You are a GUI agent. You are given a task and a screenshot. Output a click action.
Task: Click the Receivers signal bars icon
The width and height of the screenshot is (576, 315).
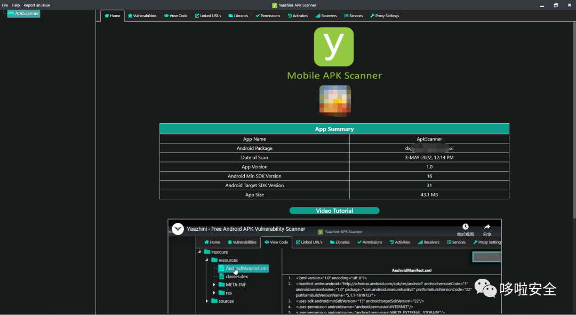318,16
